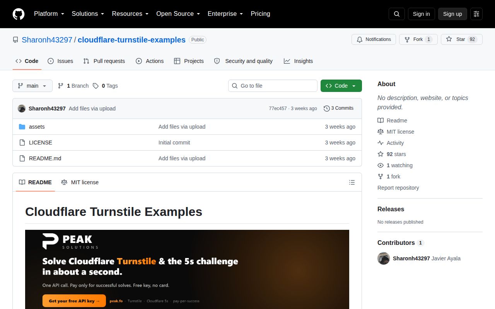Screen dimensions: 495x309
Task: Click Sharonh43297 avatar in commit row
Action: [22, 109]
